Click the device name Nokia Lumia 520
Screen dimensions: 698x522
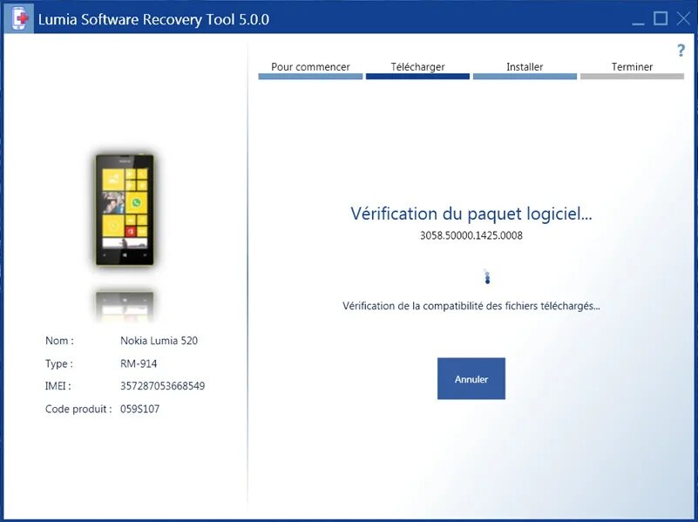(x=159, y=341)
